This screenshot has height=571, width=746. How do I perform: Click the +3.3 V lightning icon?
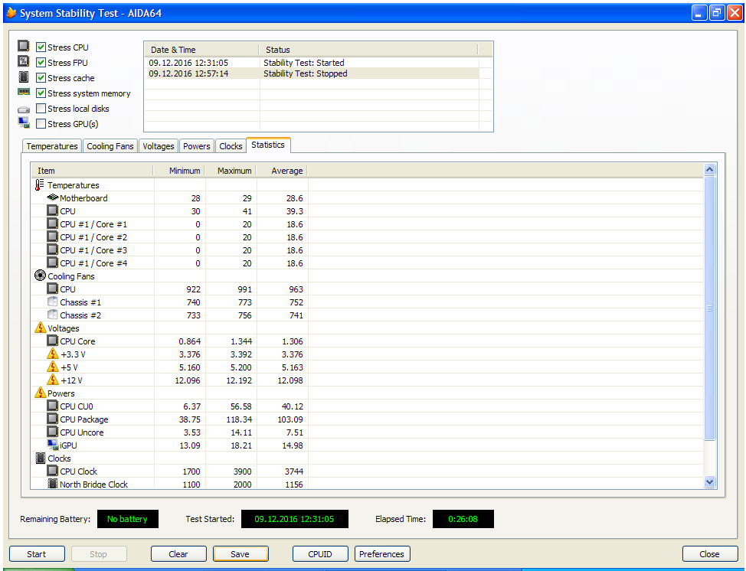pos(52,354)
